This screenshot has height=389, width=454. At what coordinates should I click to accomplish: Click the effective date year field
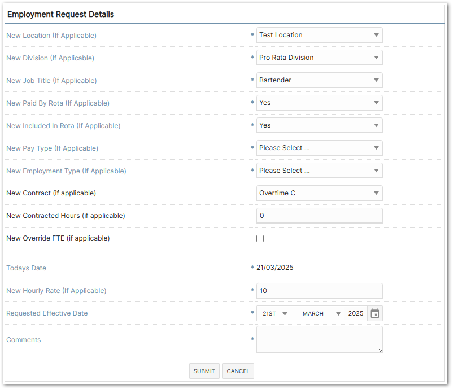click(x=356, y=313)
